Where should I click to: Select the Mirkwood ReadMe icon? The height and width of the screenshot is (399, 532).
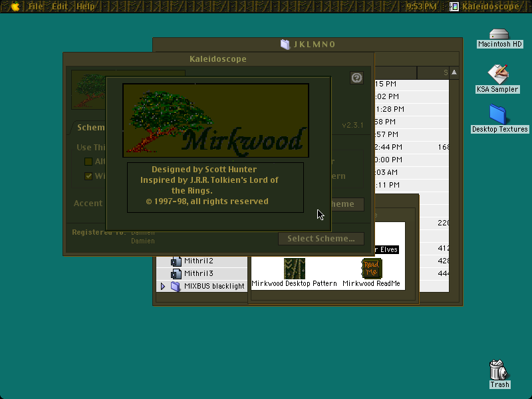(372, 269)
